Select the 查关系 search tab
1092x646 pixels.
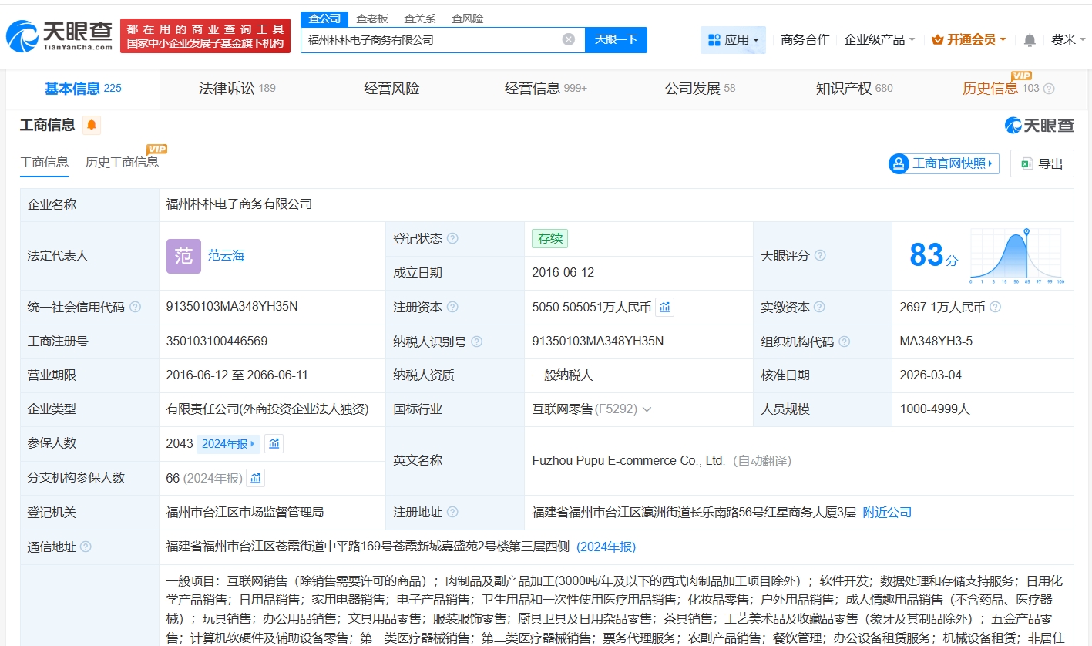(x=420, y=19)
